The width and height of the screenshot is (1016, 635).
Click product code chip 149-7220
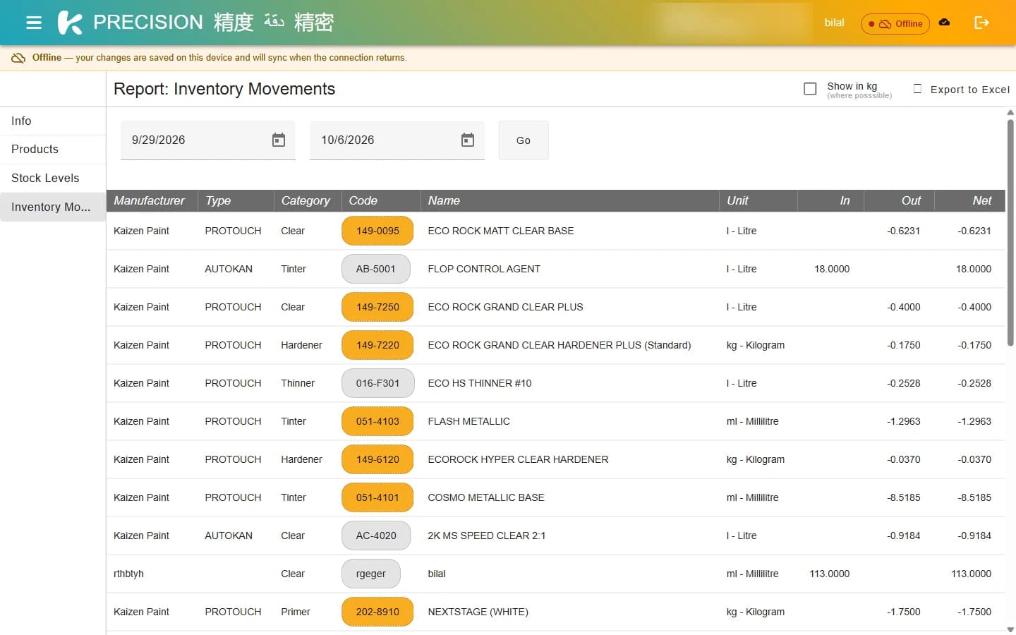[x=377, y=345]
